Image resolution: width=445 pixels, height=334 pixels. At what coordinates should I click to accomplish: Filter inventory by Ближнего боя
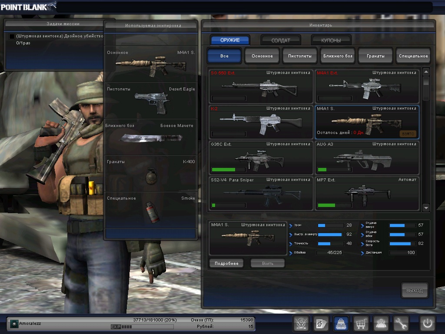337,56
